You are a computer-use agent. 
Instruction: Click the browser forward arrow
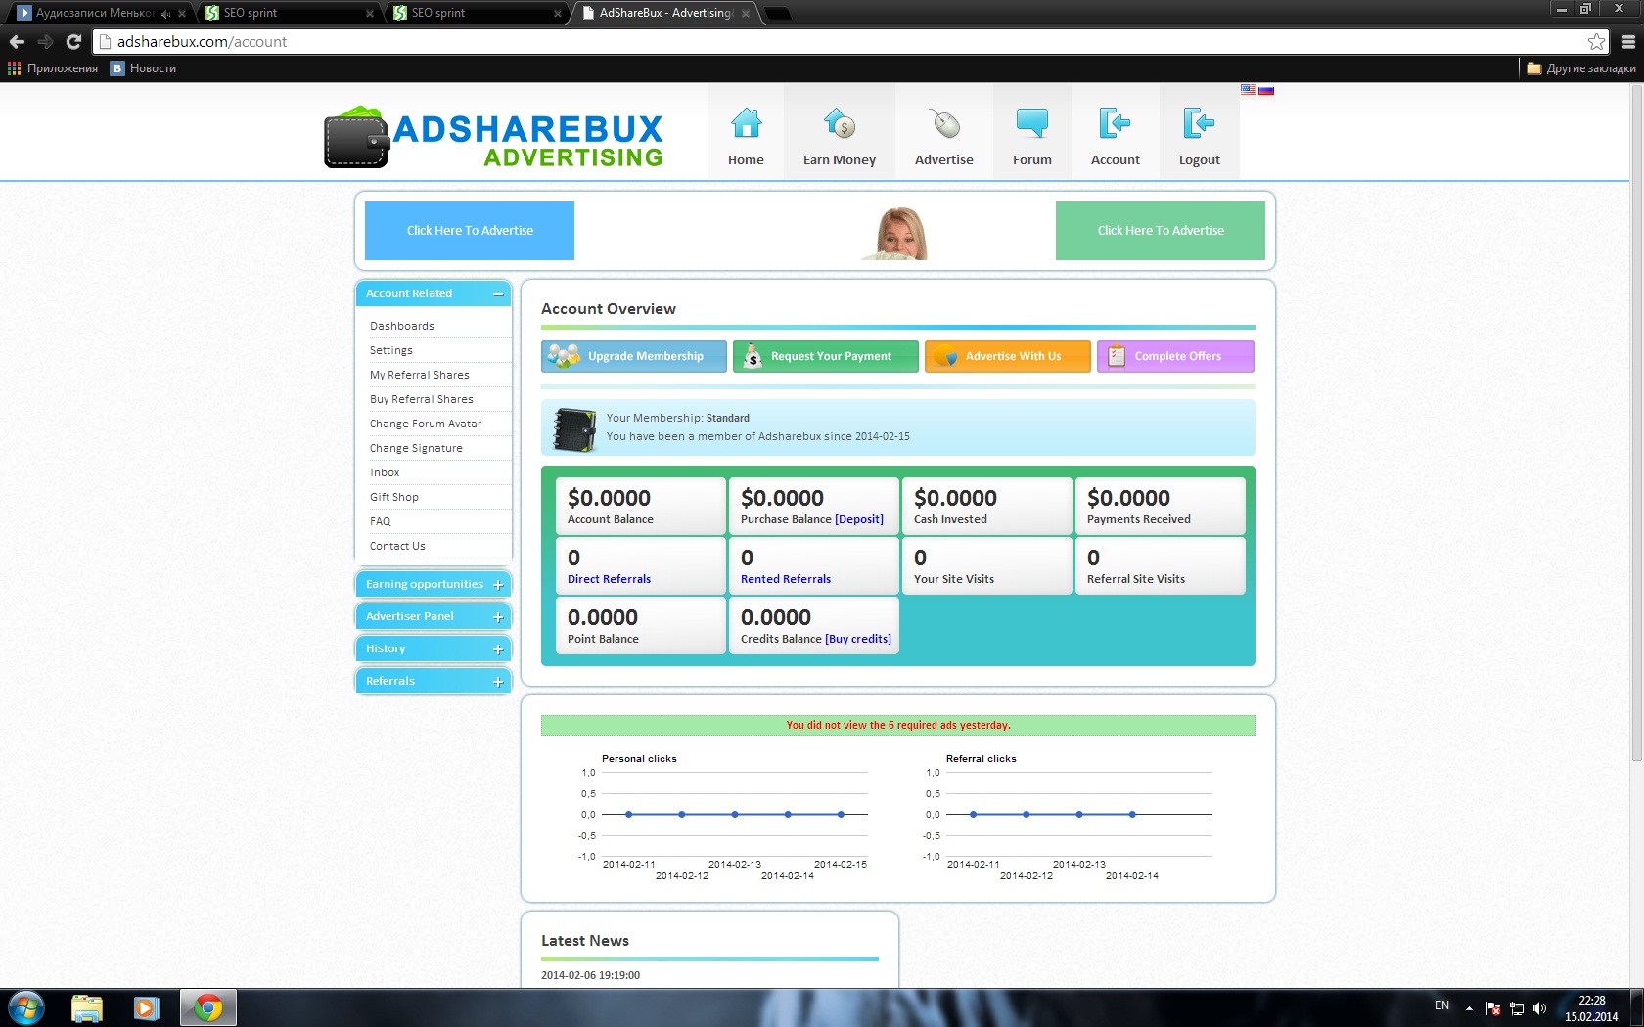click(x=45, y=42)
